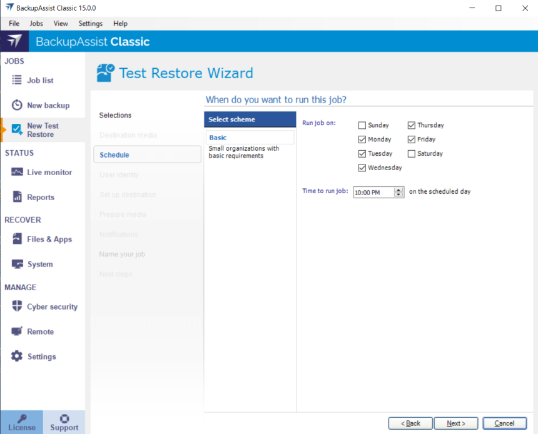Image resolution: width=538 pixels, height=434 pixels.
Task: Enable the Saturday checkbox
Action: coord(412,153)
